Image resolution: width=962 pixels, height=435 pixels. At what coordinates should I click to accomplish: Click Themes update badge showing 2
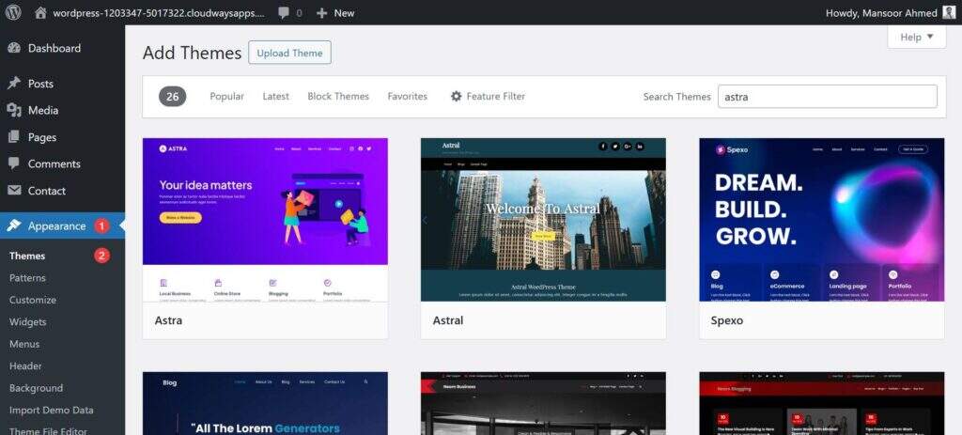101,256
